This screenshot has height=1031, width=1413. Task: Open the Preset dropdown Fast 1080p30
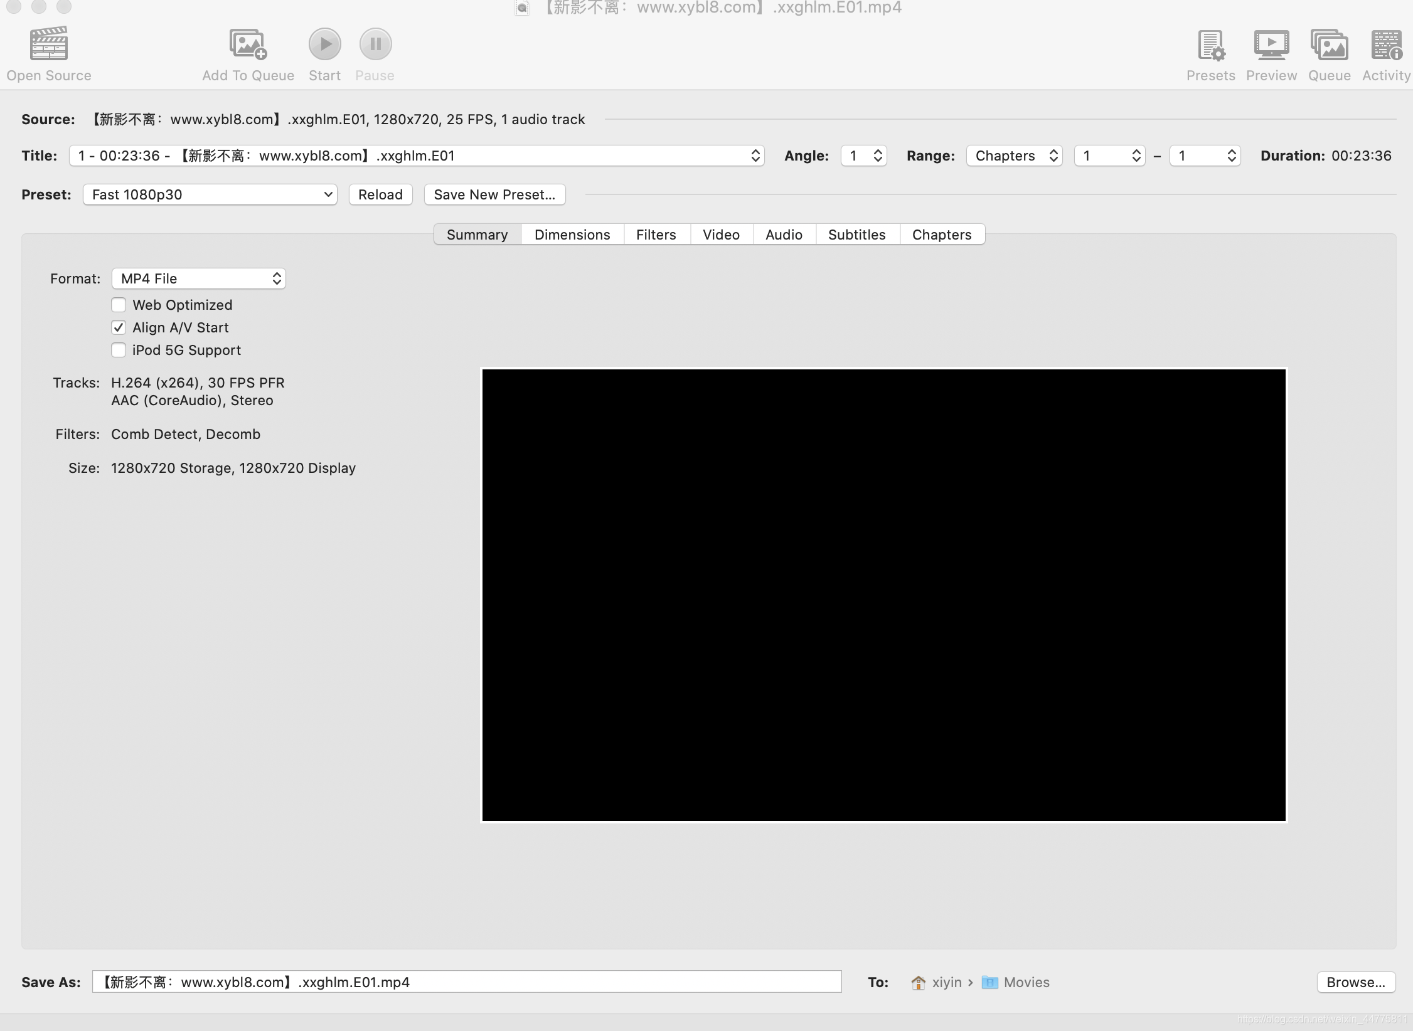pos(210,194)
